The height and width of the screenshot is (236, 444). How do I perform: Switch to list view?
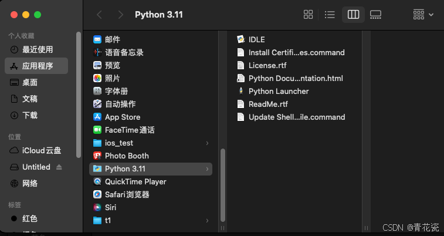330,15
